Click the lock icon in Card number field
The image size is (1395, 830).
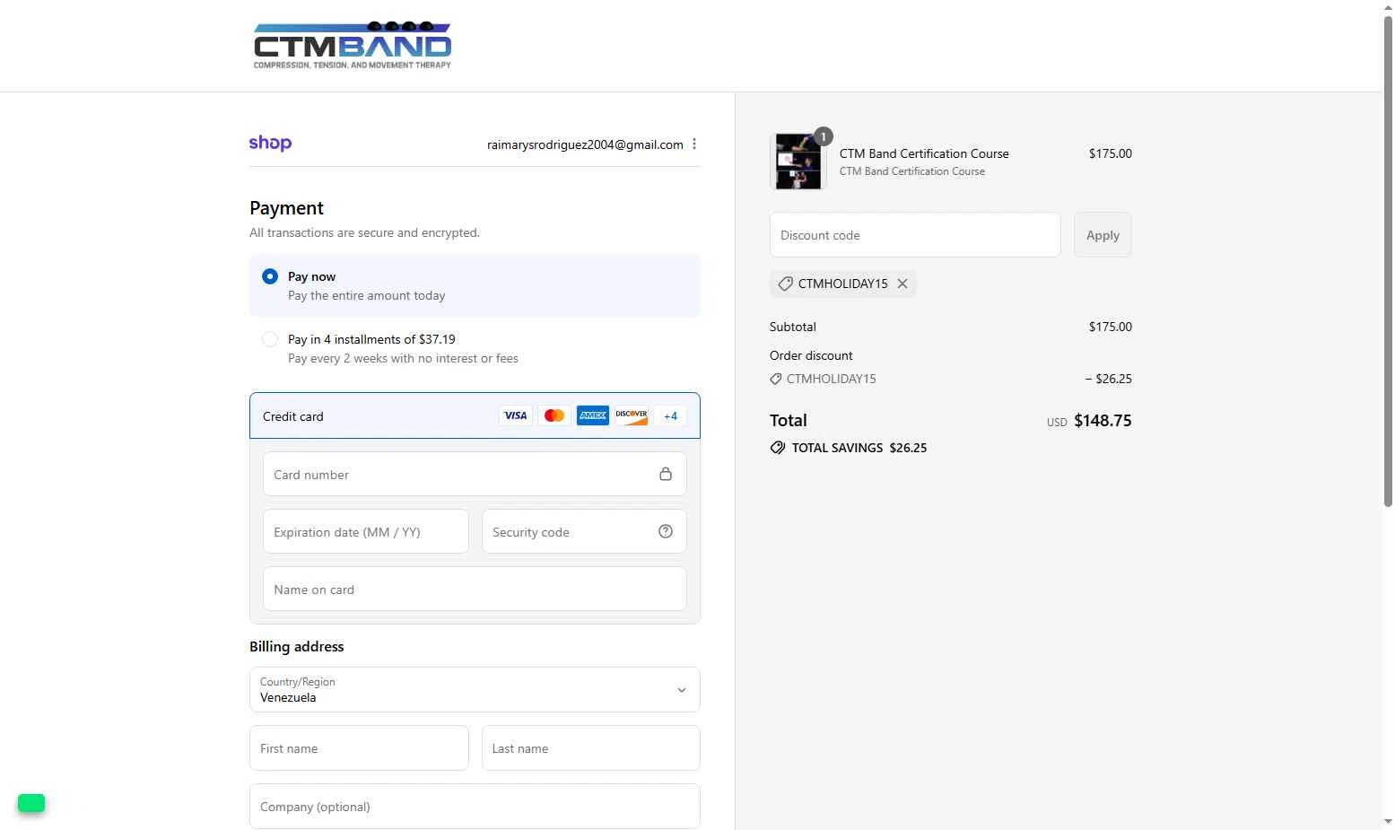click(666, 474)
